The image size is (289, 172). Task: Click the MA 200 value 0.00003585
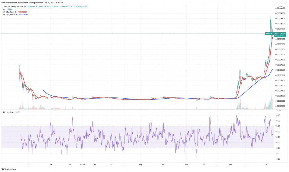tap(23, 15)
